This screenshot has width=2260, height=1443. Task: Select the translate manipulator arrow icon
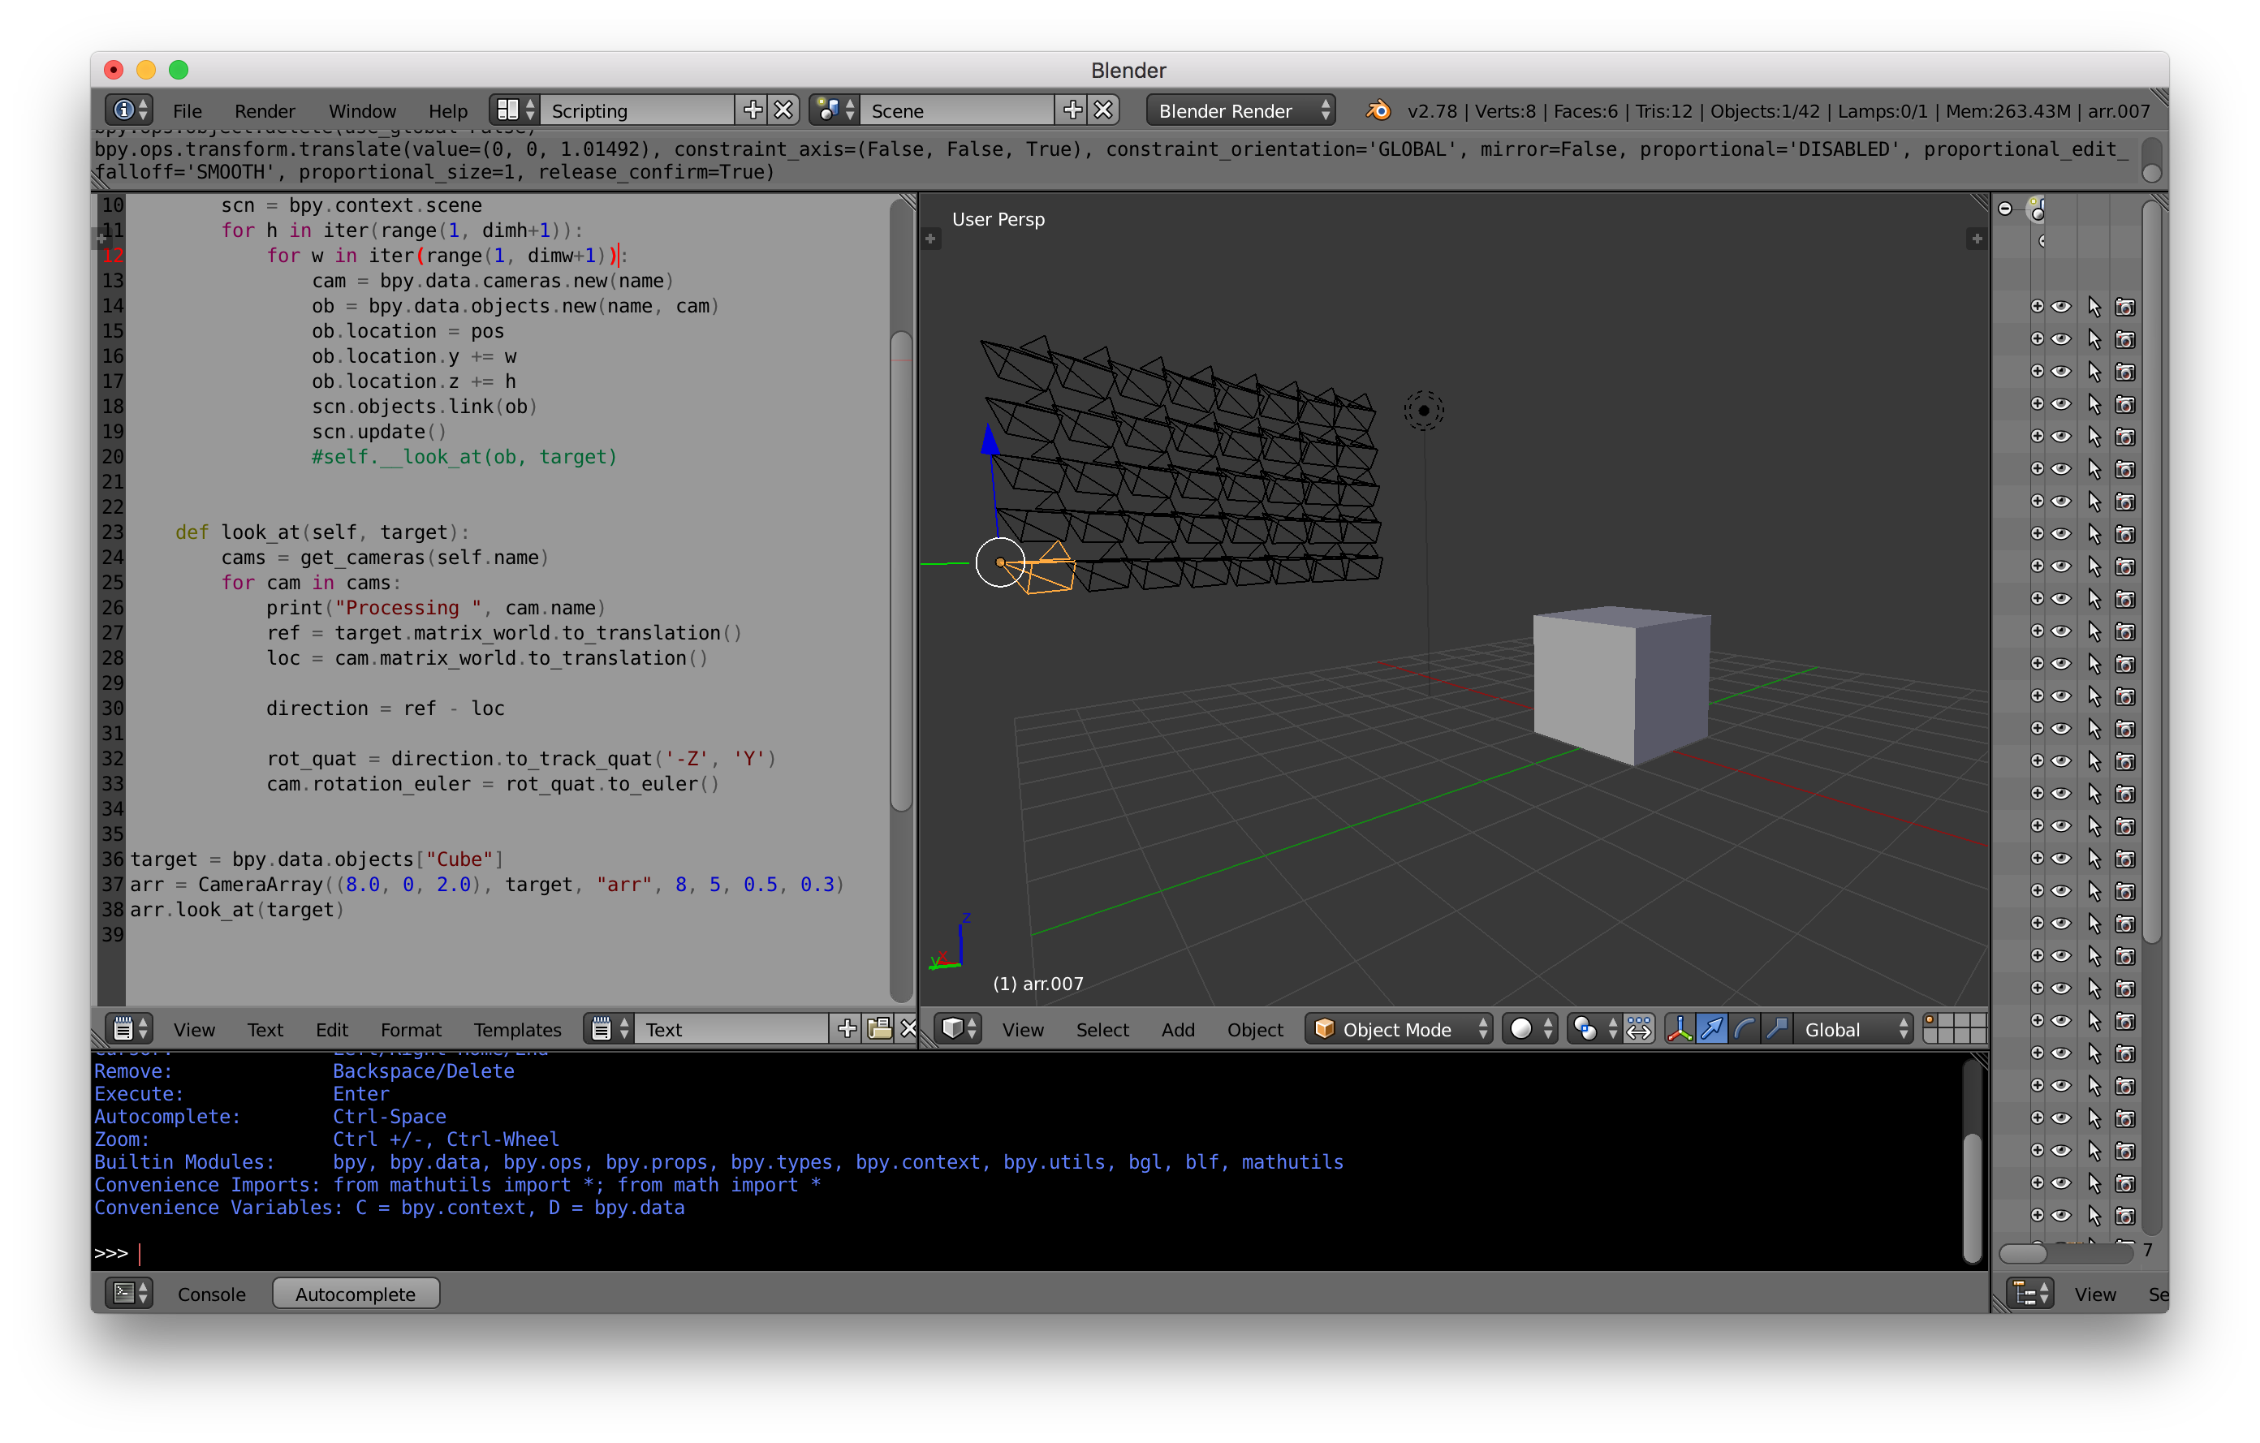pyautogui.click(x=1712, y=1029)
